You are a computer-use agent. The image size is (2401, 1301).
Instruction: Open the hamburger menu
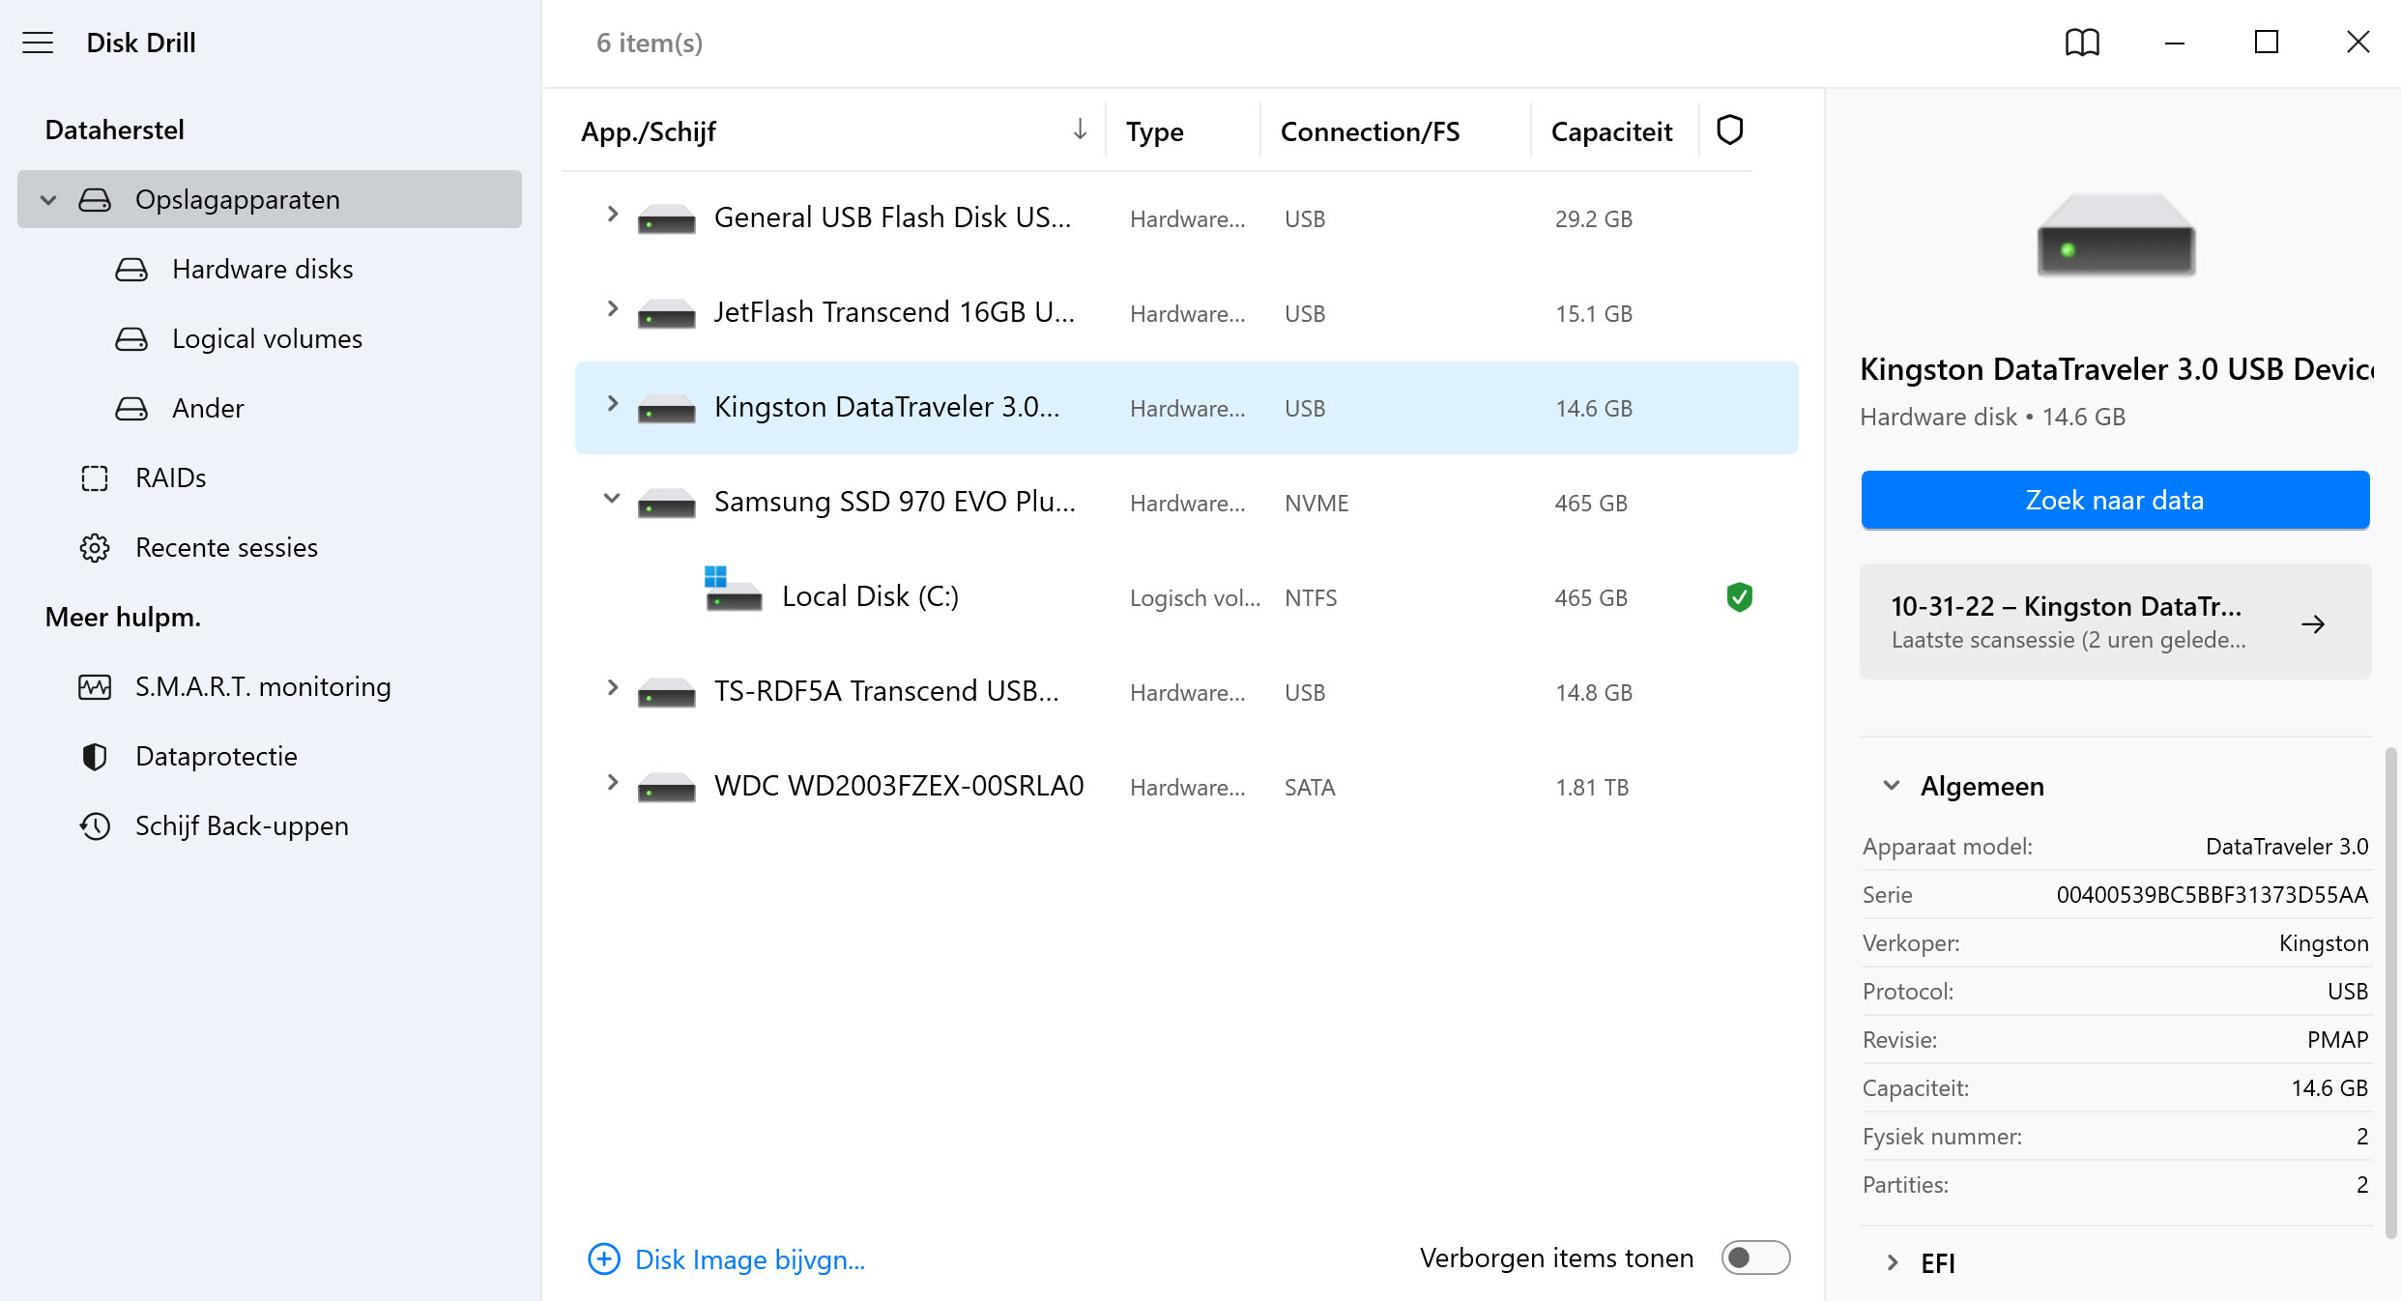(38, 43)
